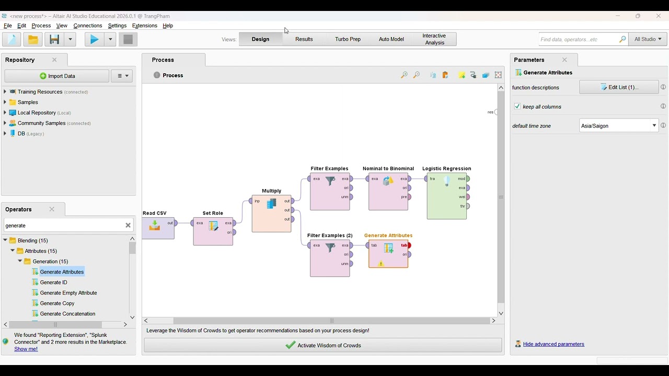Toggle the keep all columns checkbox
This screenshot has height=376, width=669.
(x=517, y=107)
